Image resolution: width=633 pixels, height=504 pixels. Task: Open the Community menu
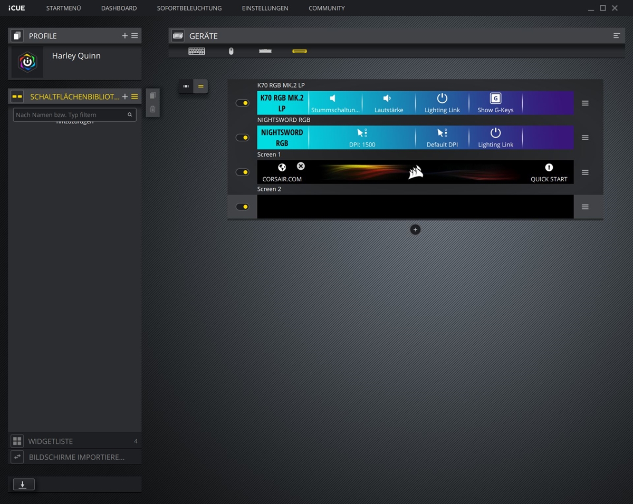click(327, 8)
